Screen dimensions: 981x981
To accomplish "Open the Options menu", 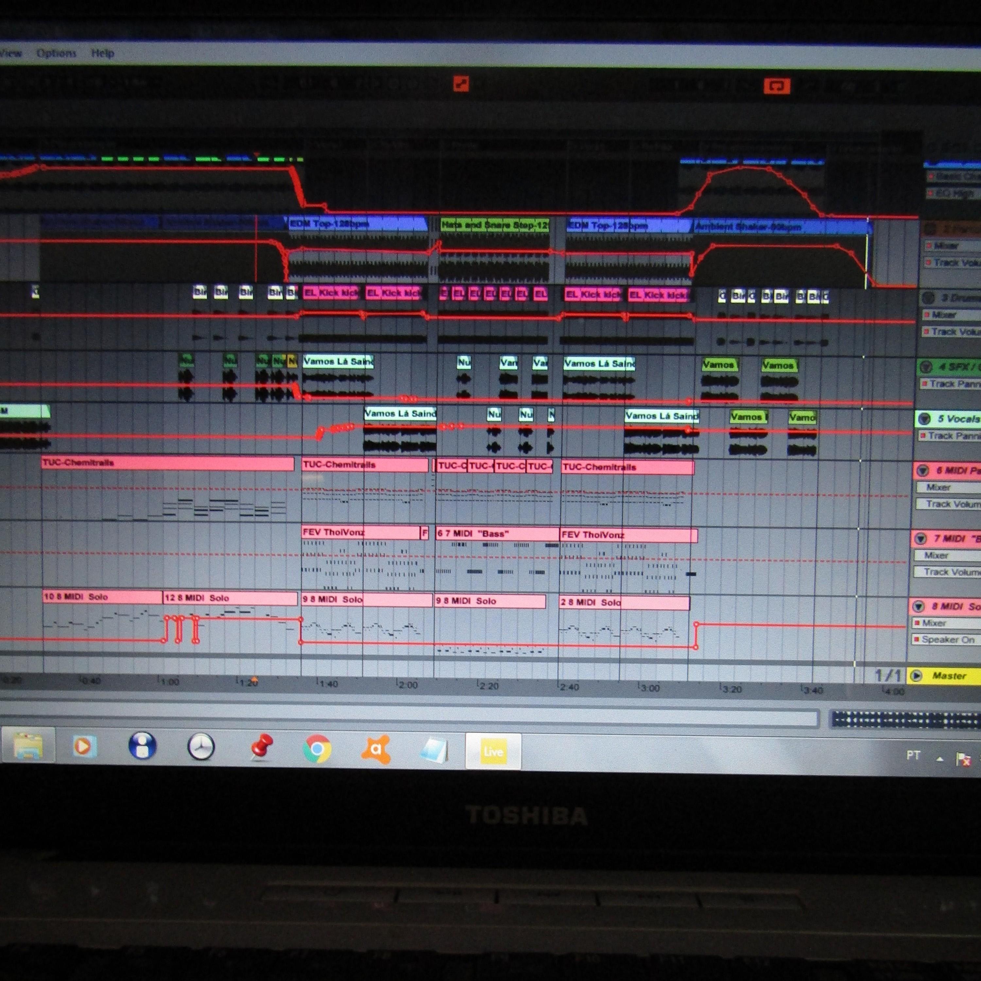I will pyautogui.click(x=56, y=53).
